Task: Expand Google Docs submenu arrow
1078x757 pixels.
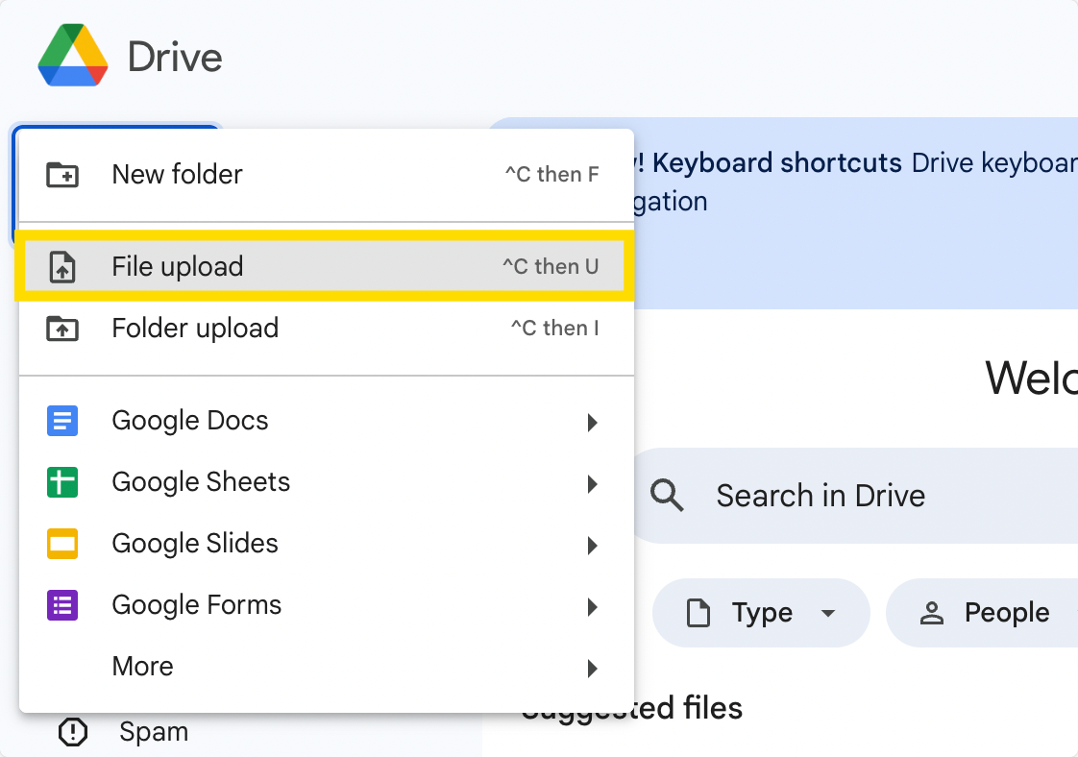Action: pos(593,422)
